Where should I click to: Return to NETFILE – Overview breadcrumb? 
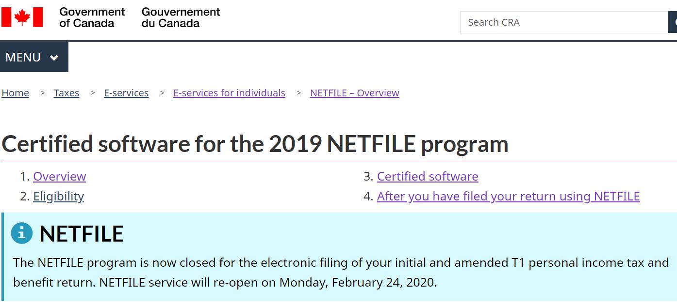354,93
